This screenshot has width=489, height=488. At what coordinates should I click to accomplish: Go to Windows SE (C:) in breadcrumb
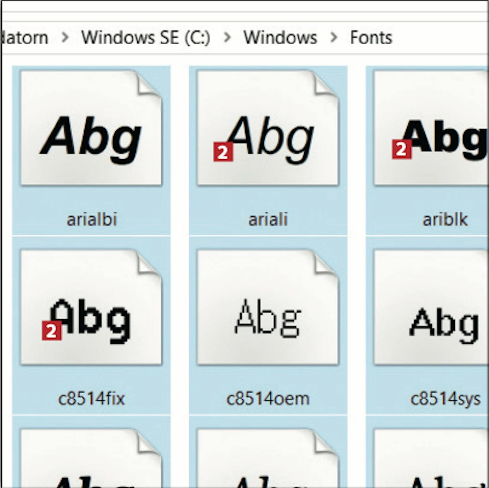(146, 38)
